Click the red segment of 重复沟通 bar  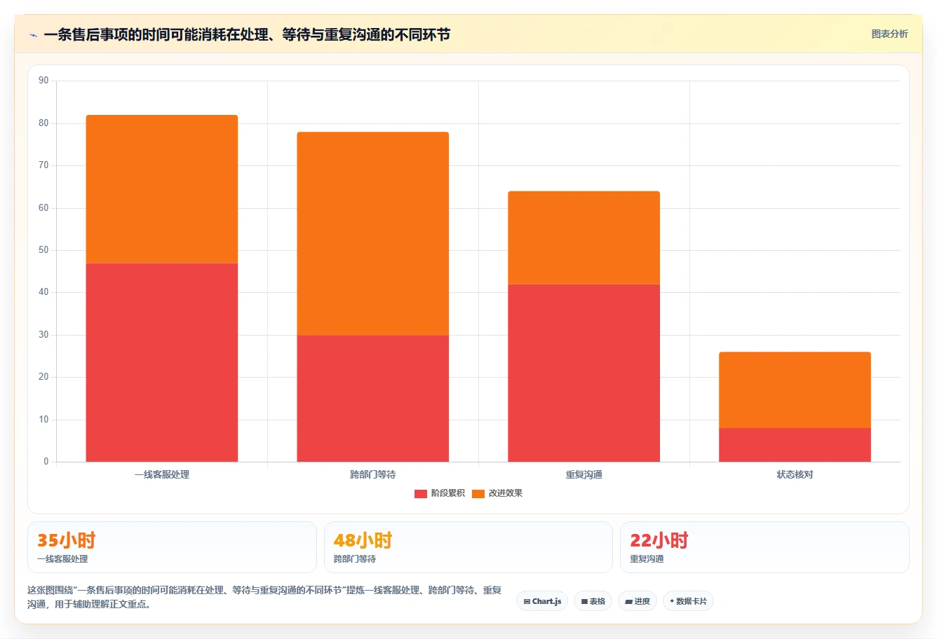tap(584, 373)
